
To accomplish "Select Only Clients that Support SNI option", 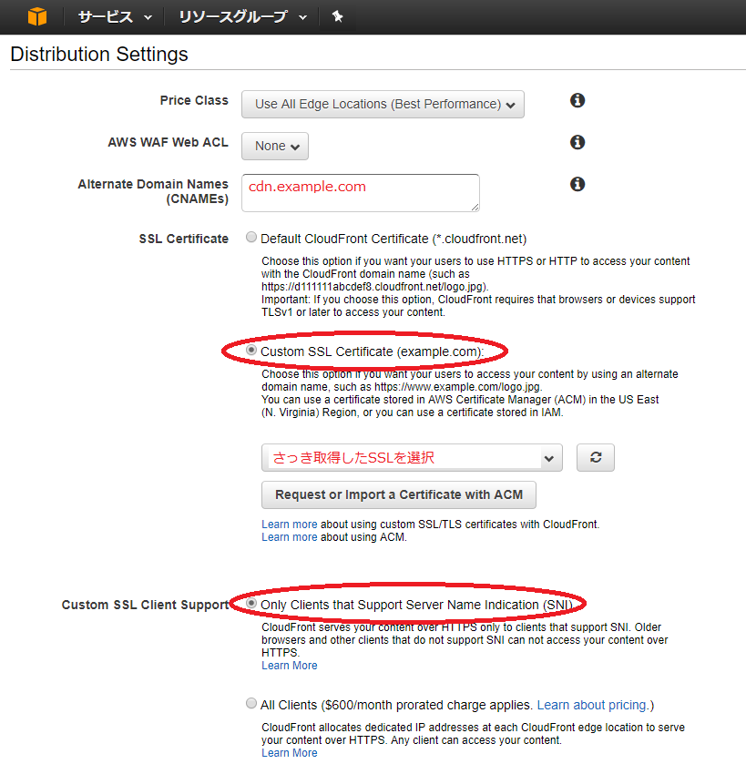I will tap(250, 603).
